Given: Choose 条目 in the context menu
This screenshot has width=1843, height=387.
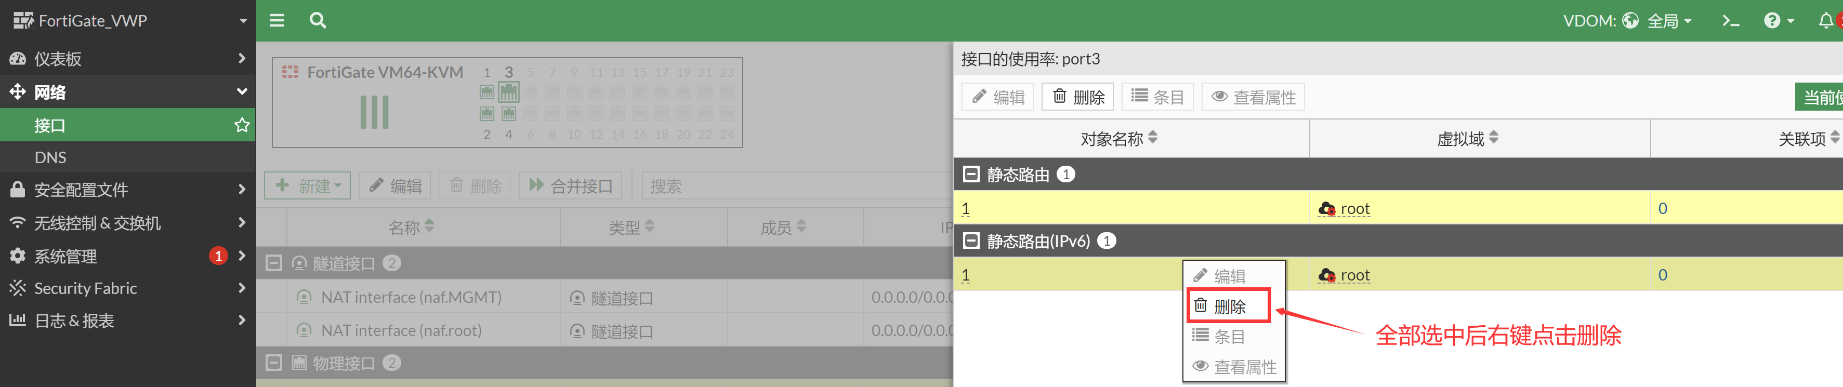Looking at the screenshot, I should tap(1234, 336).
